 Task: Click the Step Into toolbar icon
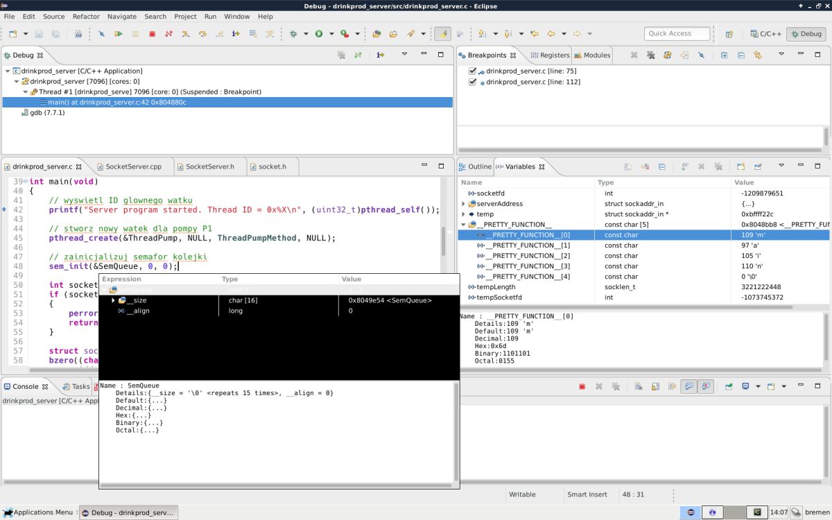[185, 34]
